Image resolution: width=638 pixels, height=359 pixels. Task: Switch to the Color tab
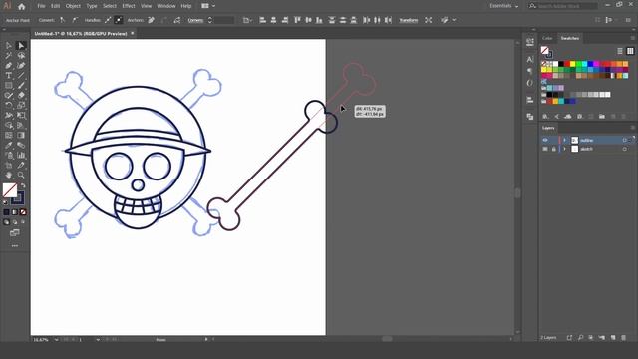click(x=547, y=38)
